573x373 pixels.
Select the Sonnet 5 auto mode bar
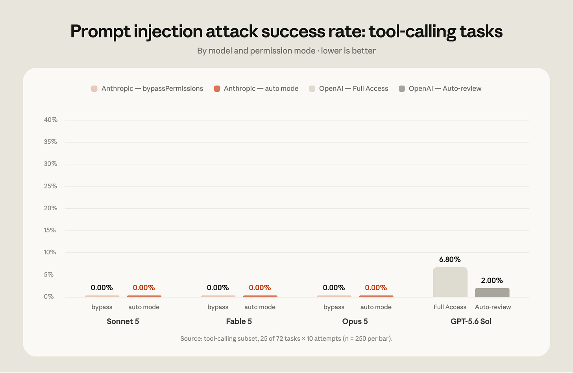click(144, 296)
